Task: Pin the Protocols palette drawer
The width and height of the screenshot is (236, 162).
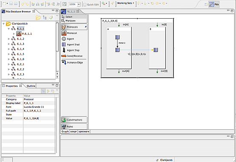Action: coord(86,27)
